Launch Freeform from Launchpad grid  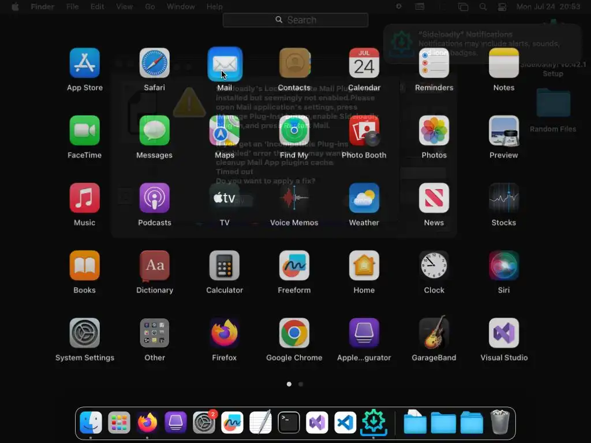294,265
